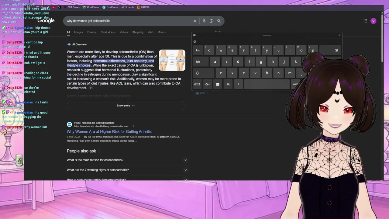Open HSS result three-dot menu
Viewport: 389px width, 219px height.
point(133,126)
